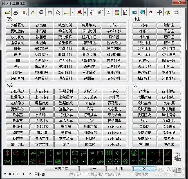Select the green spiral symbol
Image resolution: width=188 pixels, height=179 pixels.
coord(142,161)
